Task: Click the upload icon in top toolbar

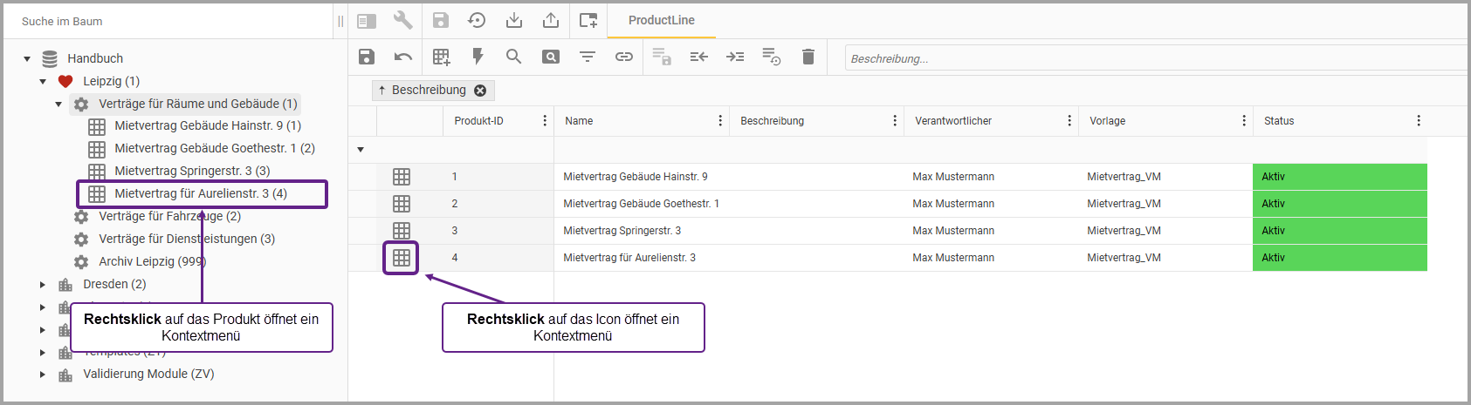Action: click(551, 20)
